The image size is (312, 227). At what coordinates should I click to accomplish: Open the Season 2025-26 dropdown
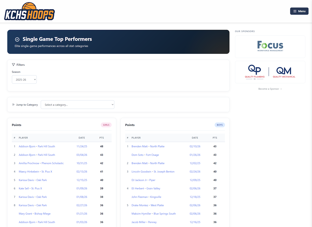pyautogui.click(x=24, y=80)
